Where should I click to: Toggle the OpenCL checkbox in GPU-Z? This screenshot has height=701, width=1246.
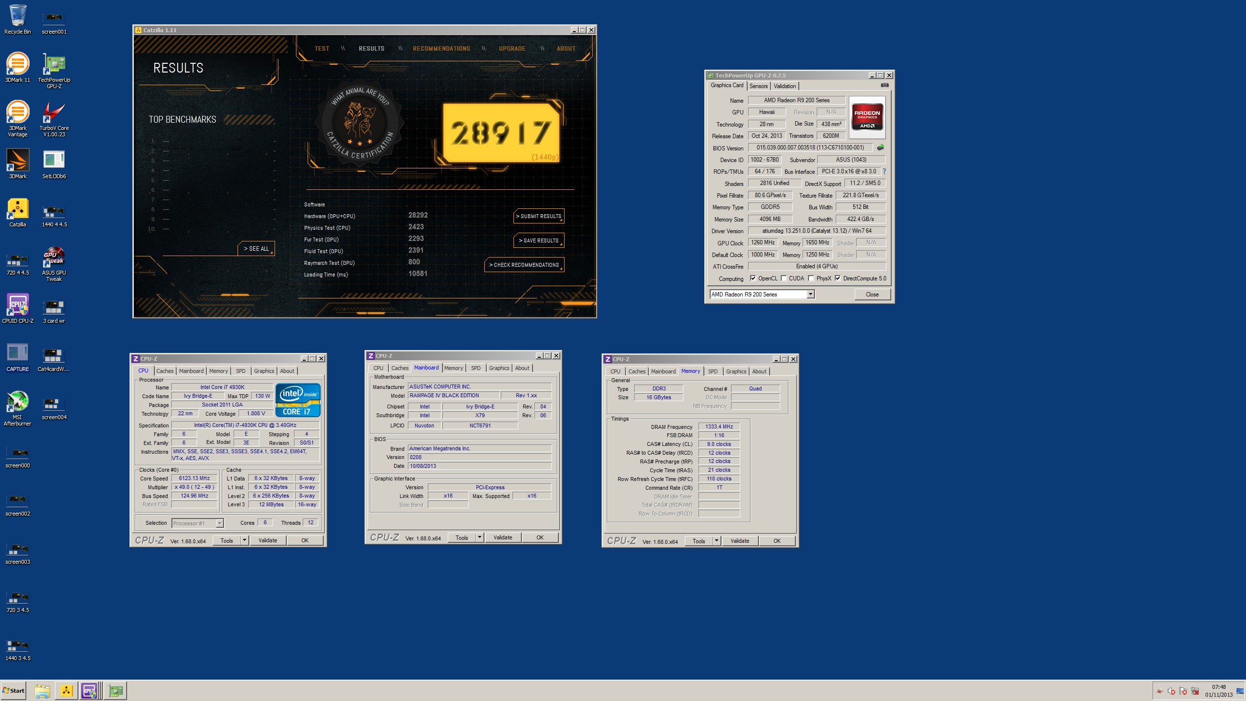[x=753, y=278]
